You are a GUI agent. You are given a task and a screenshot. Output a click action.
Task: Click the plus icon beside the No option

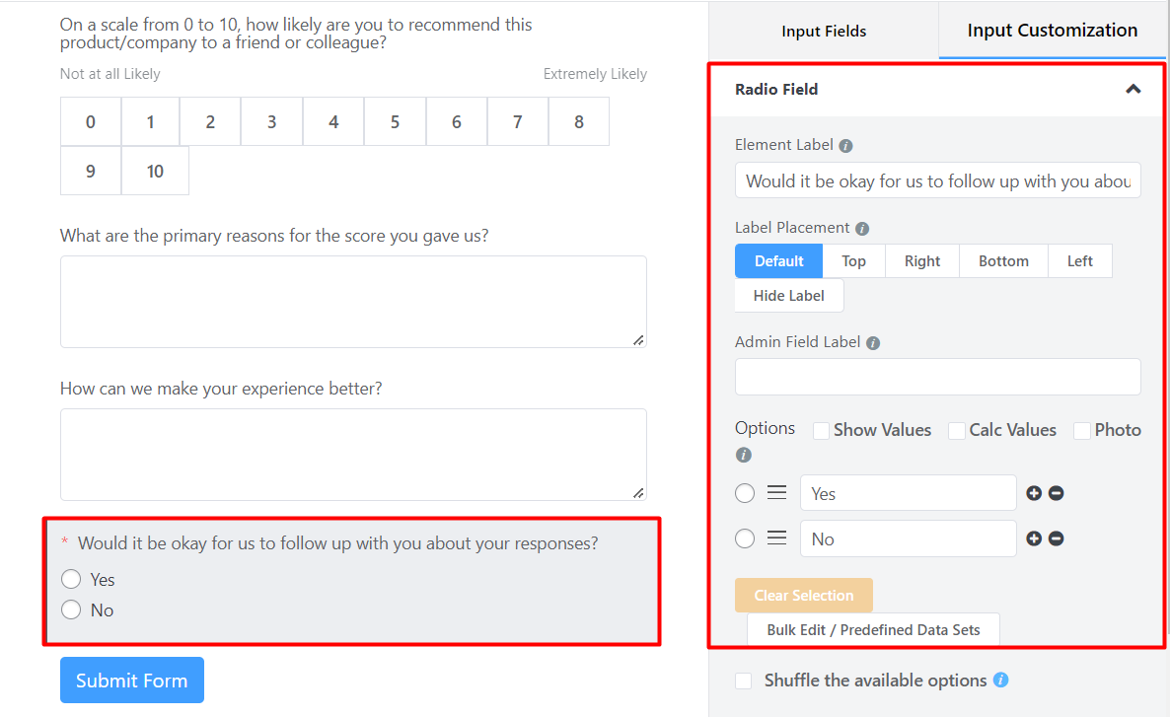pos(1033,538)
